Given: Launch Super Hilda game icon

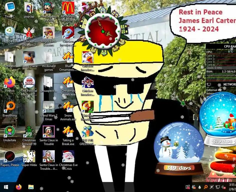Looking at the screenshot, I should coord(29,158).
